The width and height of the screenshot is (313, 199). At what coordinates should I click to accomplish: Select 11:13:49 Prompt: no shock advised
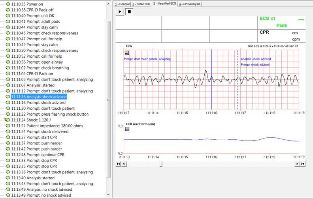41,195
